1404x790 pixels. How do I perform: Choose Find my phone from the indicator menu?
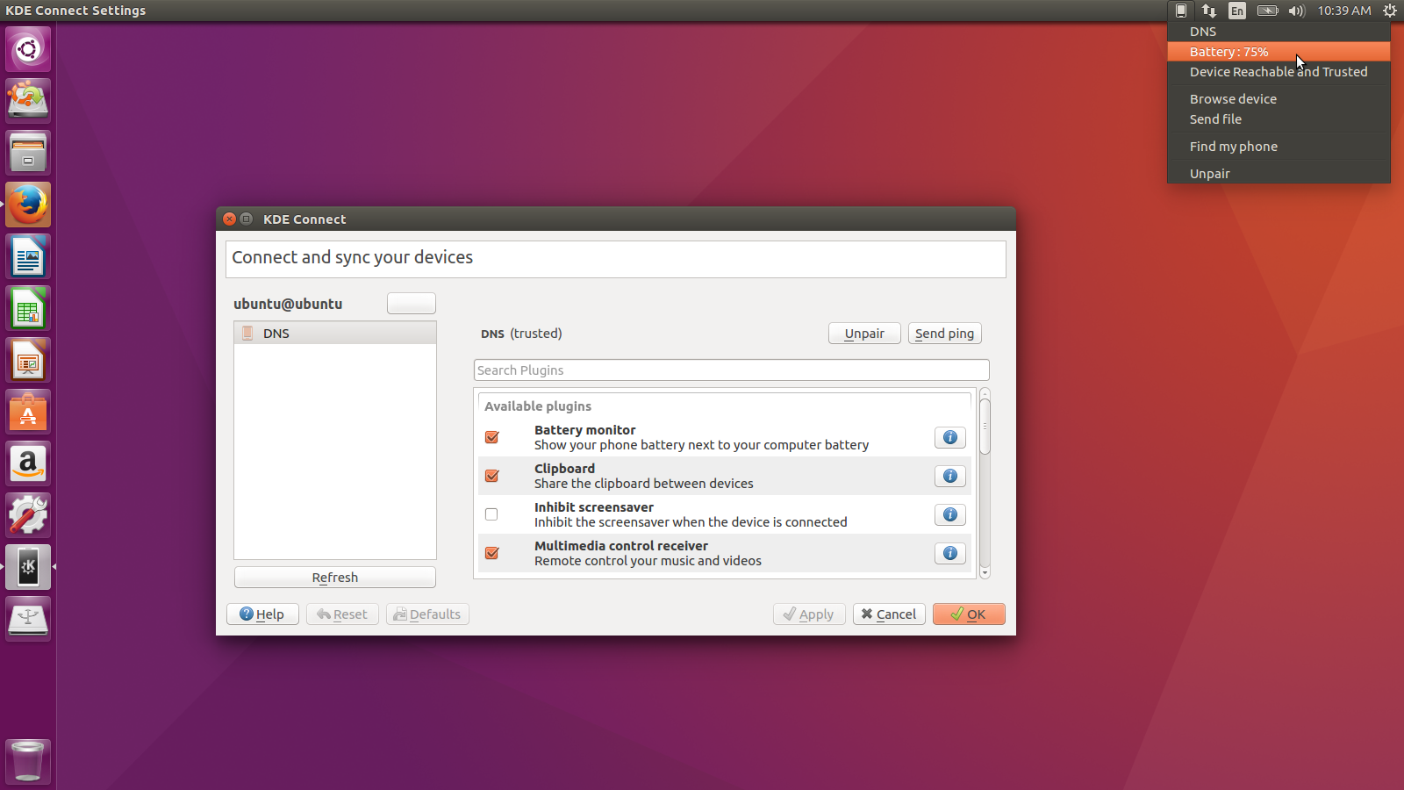coord(1232,146)
